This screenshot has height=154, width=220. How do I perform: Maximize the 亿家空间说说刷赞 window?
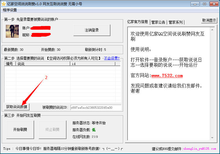tap(204, 4)
